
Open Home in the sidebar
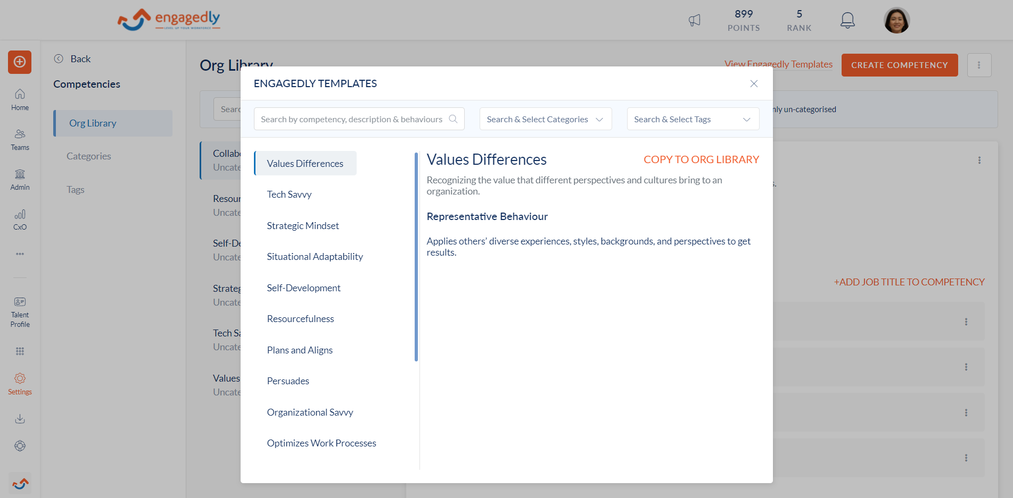click(20, 99)
